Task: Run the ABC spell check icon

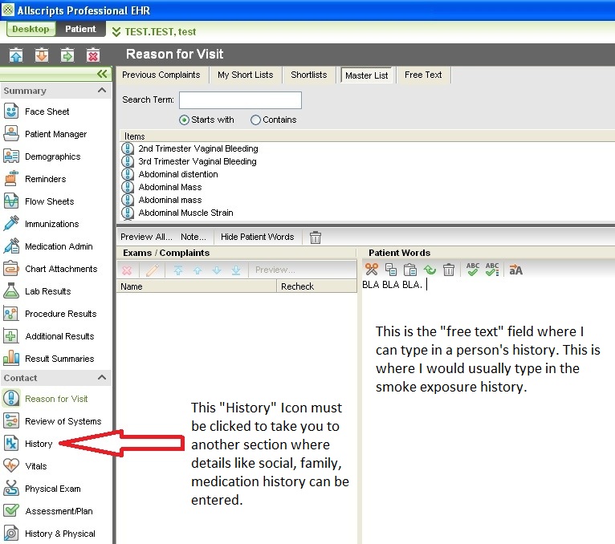Action: click(473, 270)
